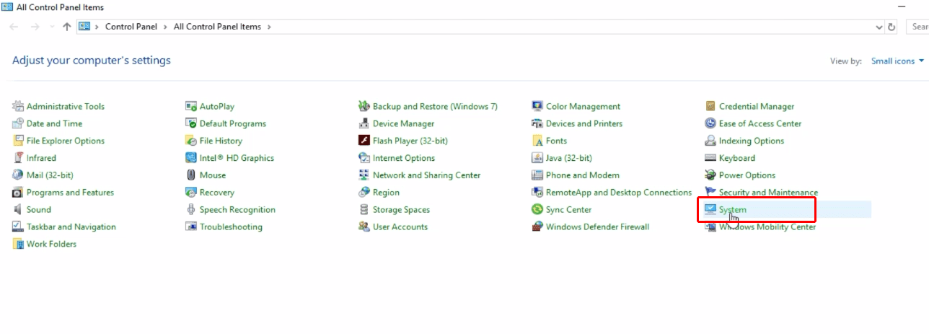The image size is (929, 334).
Task: Expand chevron after All Control Panel Items
Action: coord(269,27)
